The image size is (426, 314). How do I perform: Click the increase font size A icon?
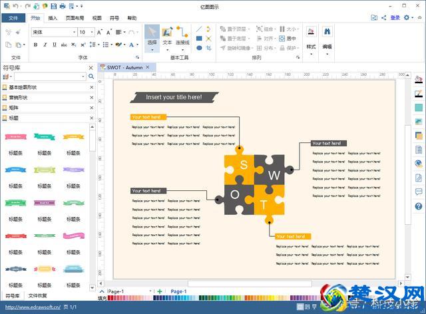(100, 33)
